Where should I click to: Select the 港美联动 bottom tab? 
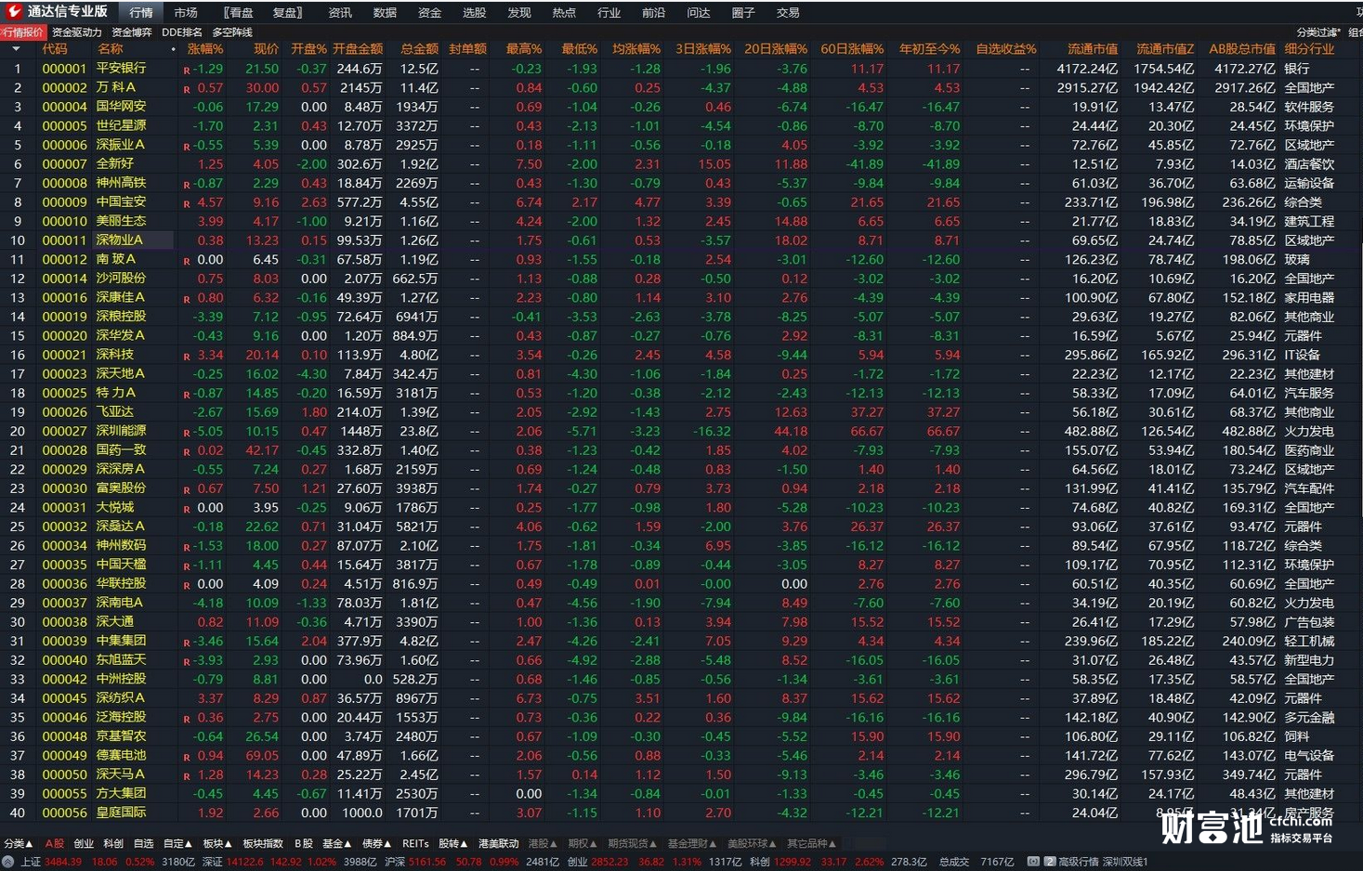(499, 844)
